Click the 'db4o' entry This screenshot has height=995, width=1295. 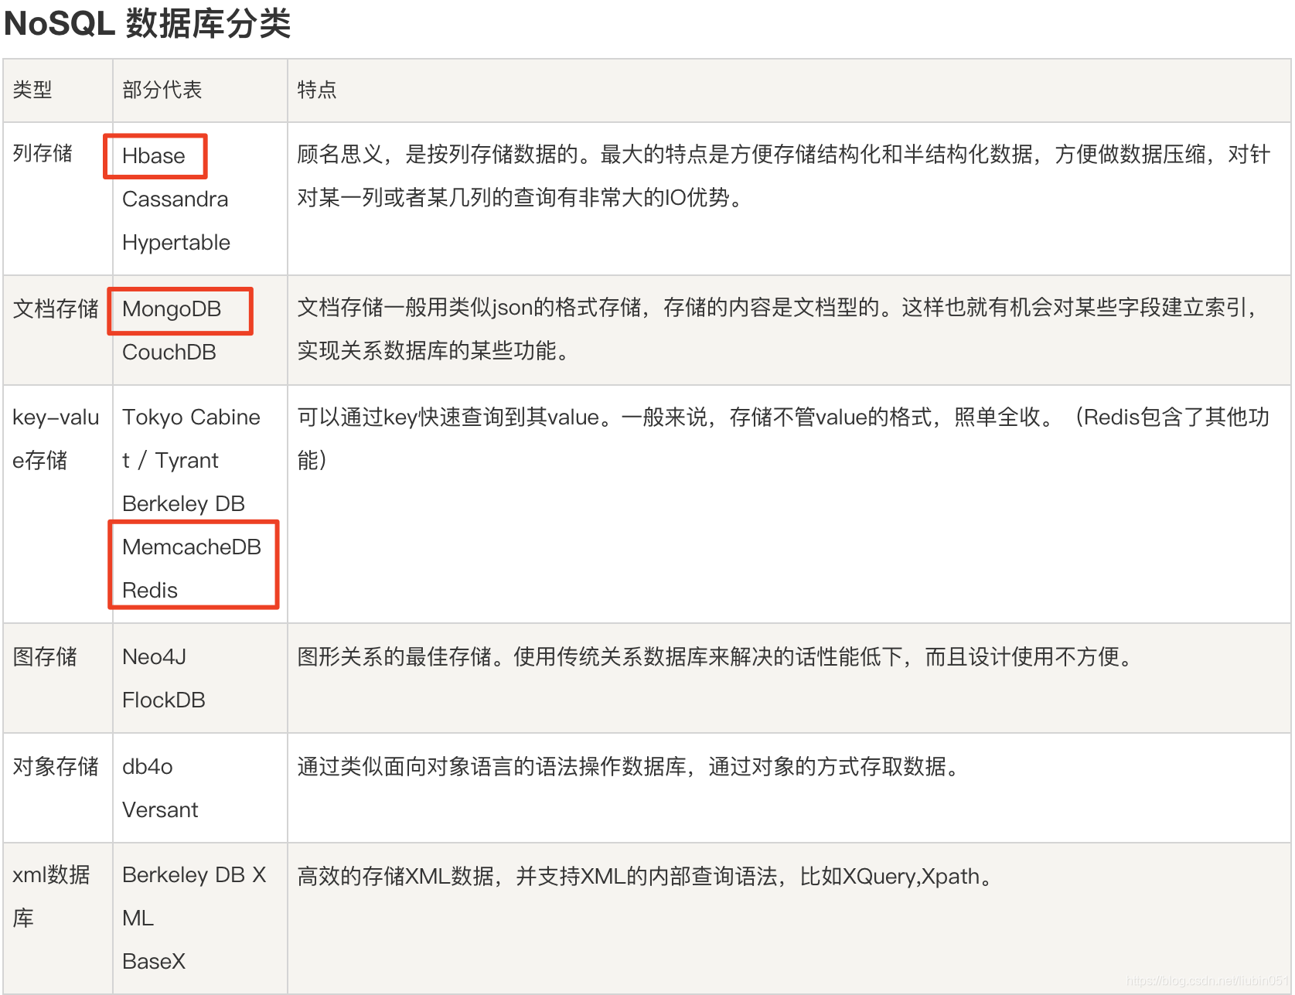pos(148,766)
